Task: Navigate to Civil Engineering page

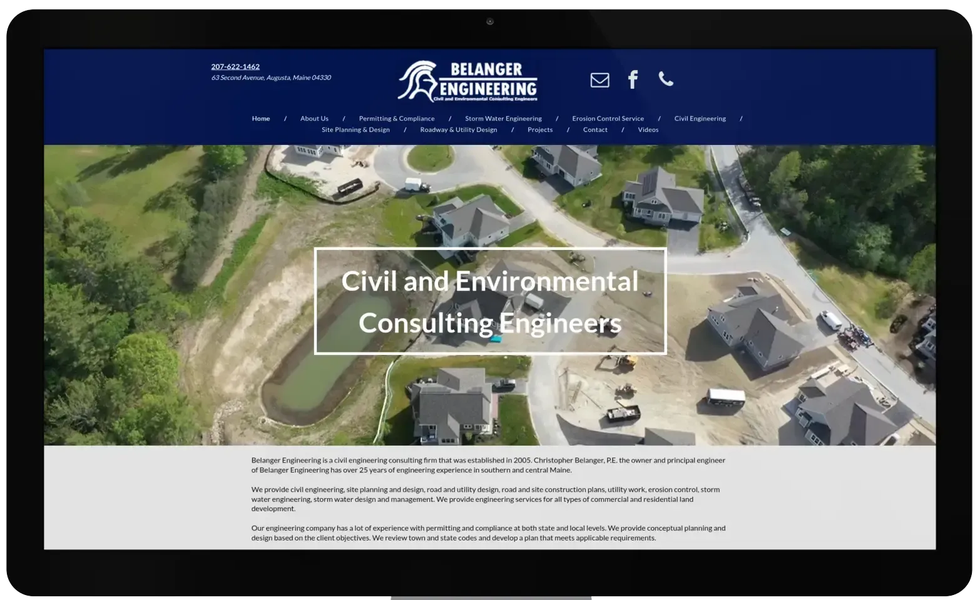Action: pos(700,119)
